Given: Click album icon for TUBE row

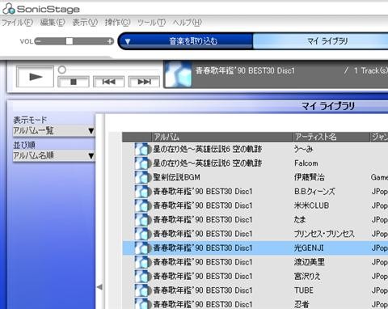Looking at the screenshot, I should tap(141, 290).
